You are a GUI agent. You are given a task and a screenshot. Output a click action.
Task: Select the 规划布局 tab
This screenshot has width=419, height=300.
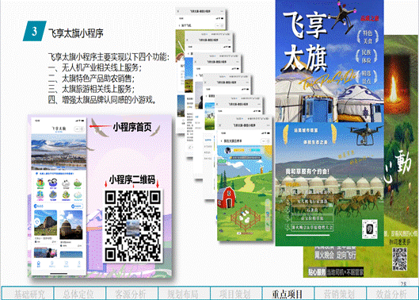tap(184, 294)
